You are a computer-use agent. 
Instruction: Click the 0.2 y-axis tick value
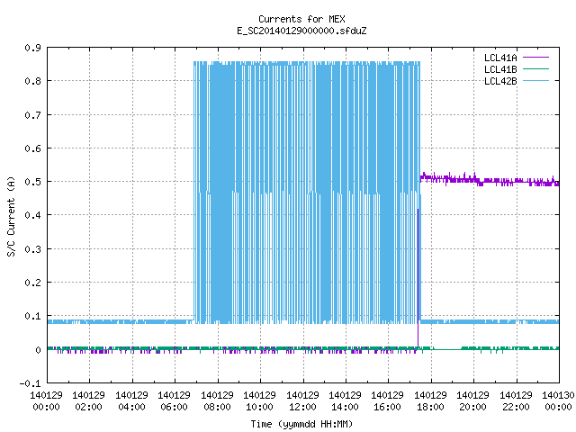33,283
